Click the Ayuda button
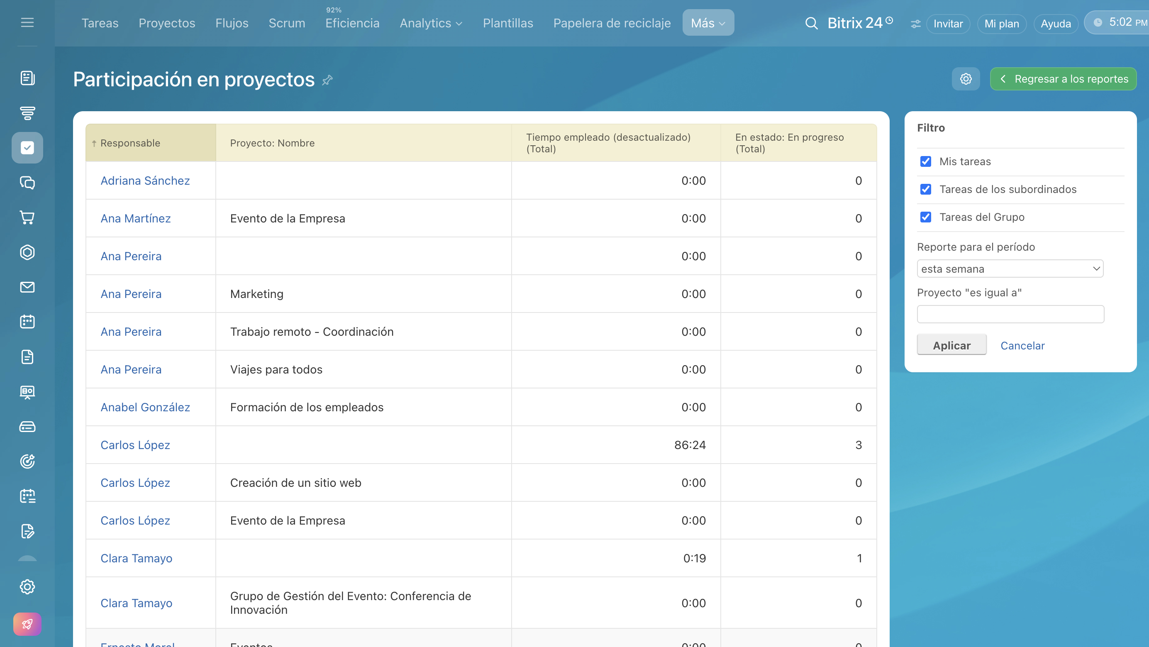 tap(1055, 24)
